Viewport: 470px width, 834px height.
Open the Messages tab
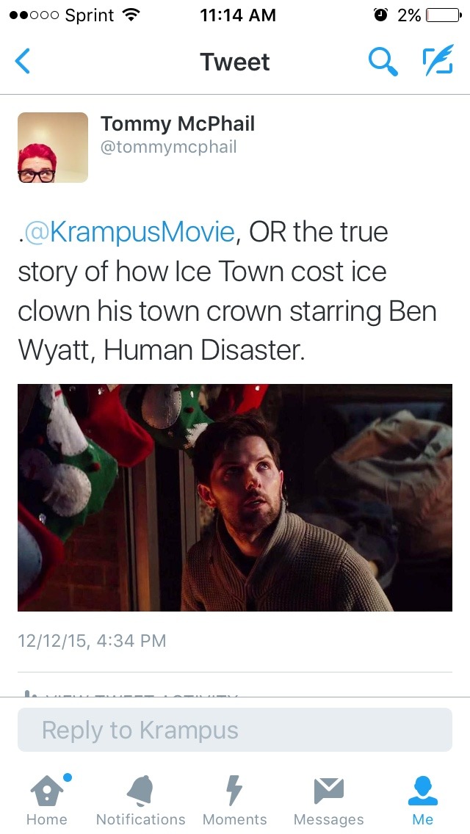click(329, 799)
